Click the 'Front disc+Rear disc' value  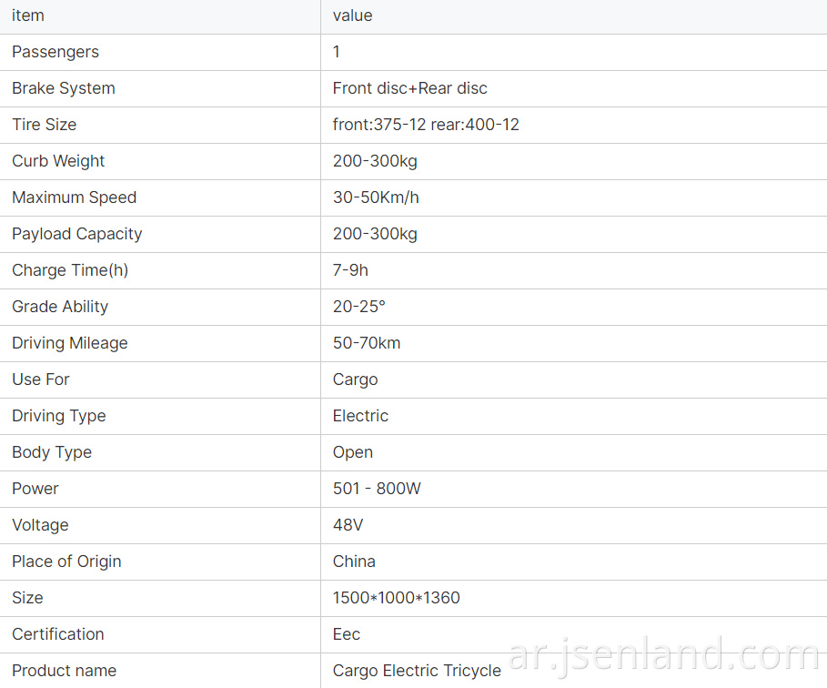[409, 88]
